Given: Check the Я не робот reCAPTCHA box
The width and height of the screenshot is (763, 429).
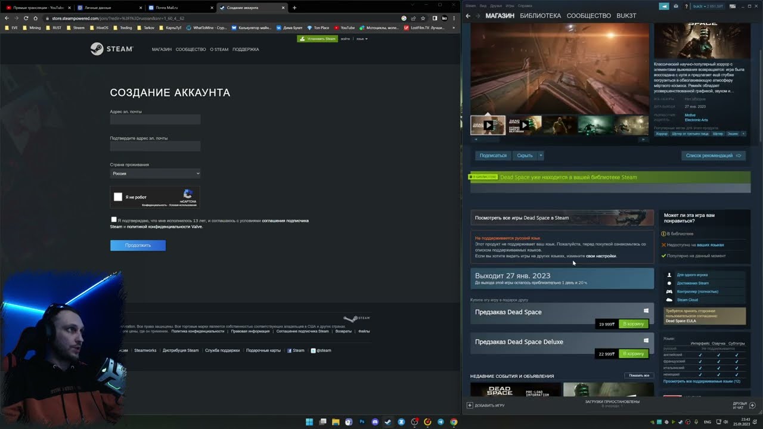Looking at the screenshot, I should [x=118, y=197].
